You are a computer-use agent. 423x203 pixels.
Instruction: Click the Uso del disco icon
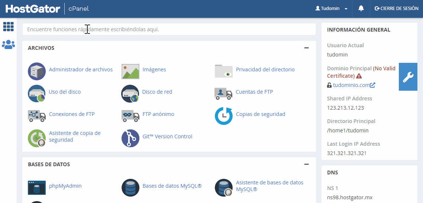36,94
